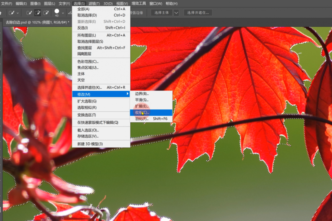Click the 选择主体 button

point(161,13)
